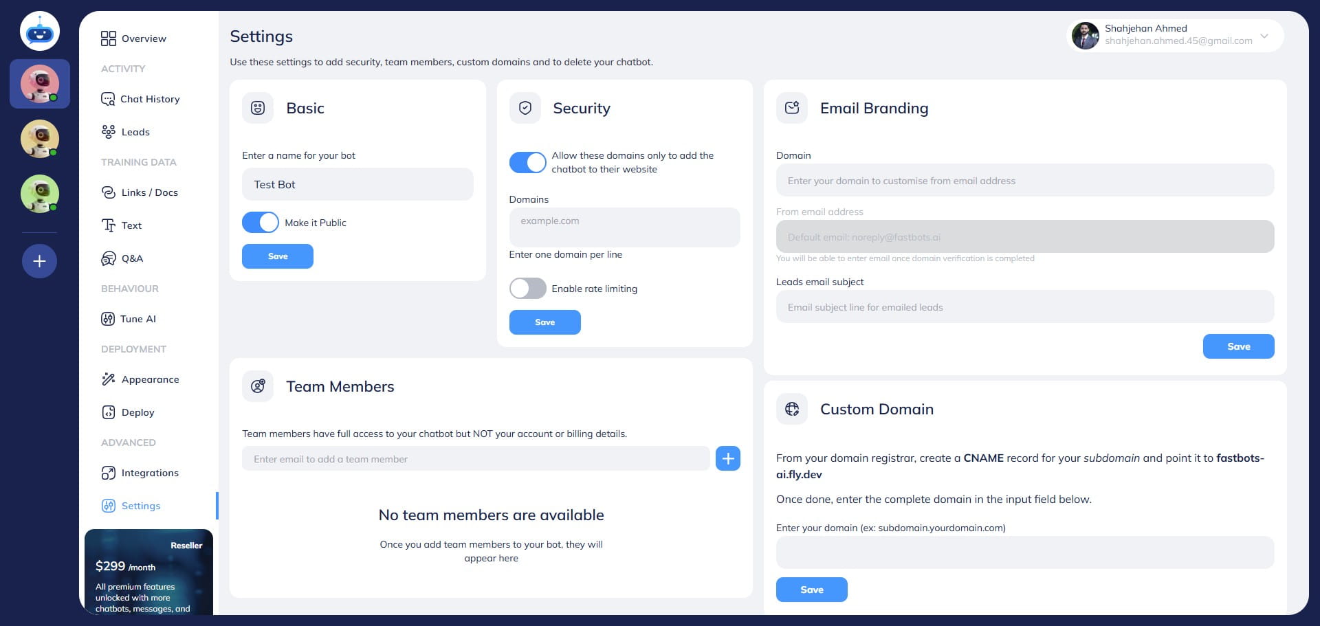This screenshot has height=626, width=1320.
Task: Click the Leads people icon
Action: click(x=109, y=132)
